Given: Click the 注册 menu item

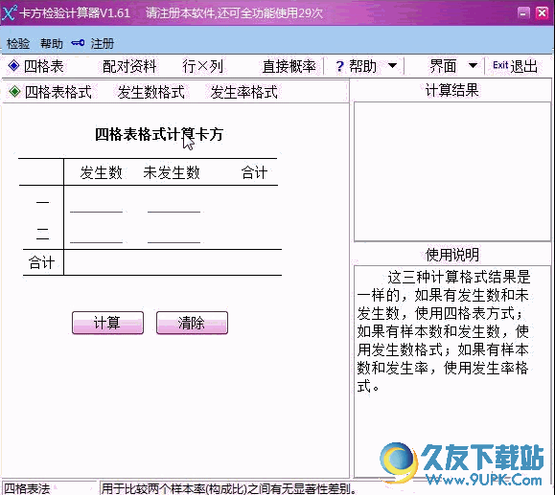Looking at the screenshot, I should coord(102,44).
